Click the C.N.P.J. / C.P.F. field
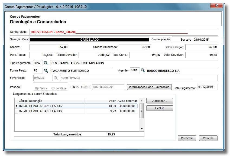Image resolution: width=230 pixels, height=156 pixels. pos(108,87)
